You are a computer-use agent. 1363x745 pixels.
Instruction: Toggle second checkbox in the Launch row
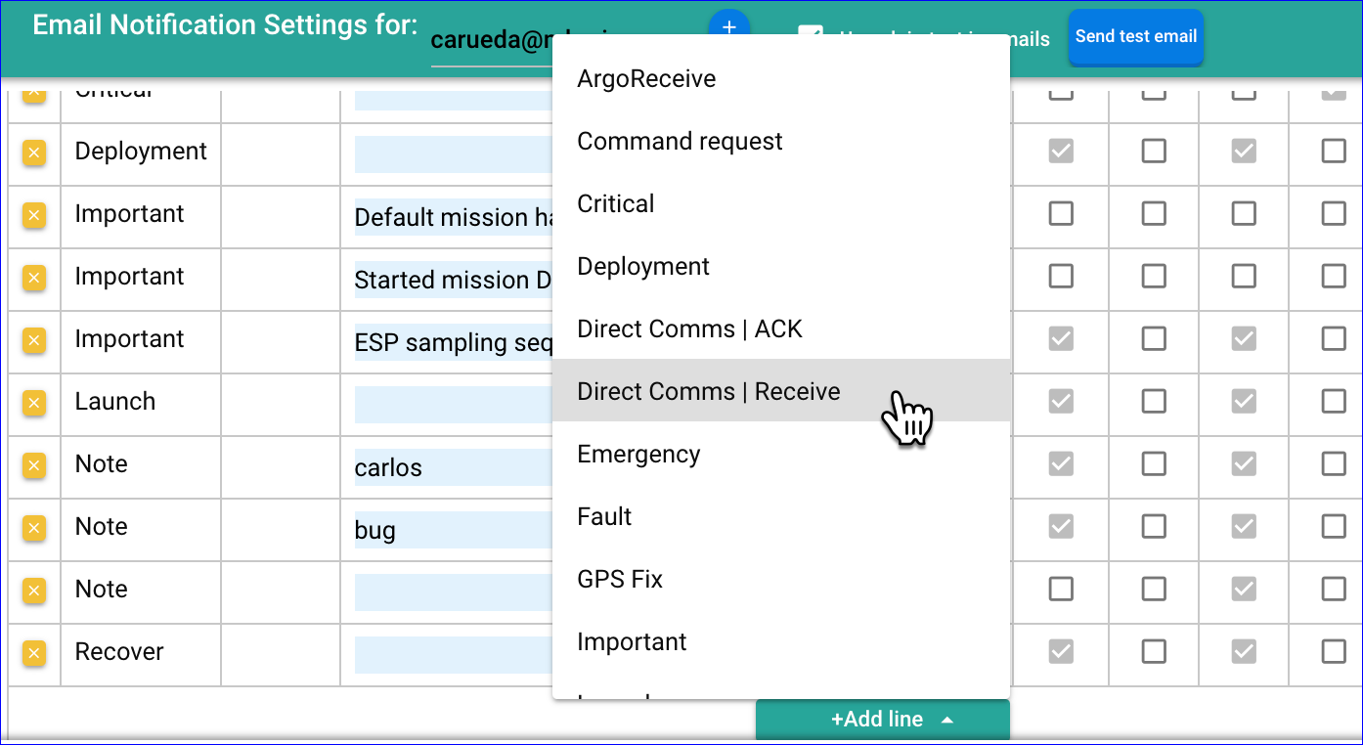click(x=1154, y=402)
